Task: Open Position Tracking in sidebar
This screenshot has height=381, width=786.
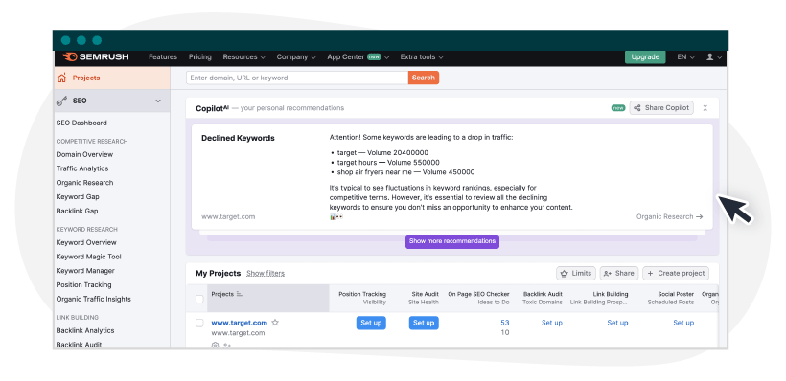Action: [x=83, y=285]
